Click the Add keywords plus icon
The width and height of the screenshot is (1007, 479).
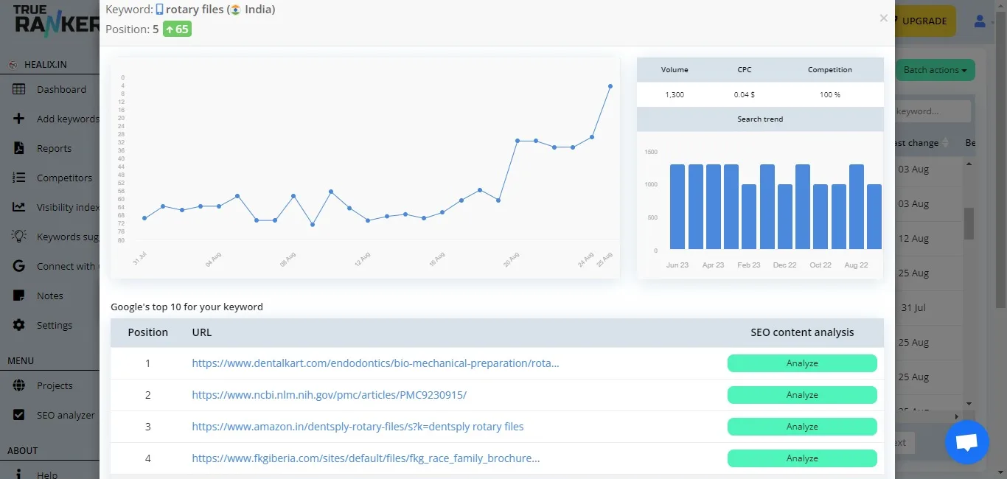19,119
